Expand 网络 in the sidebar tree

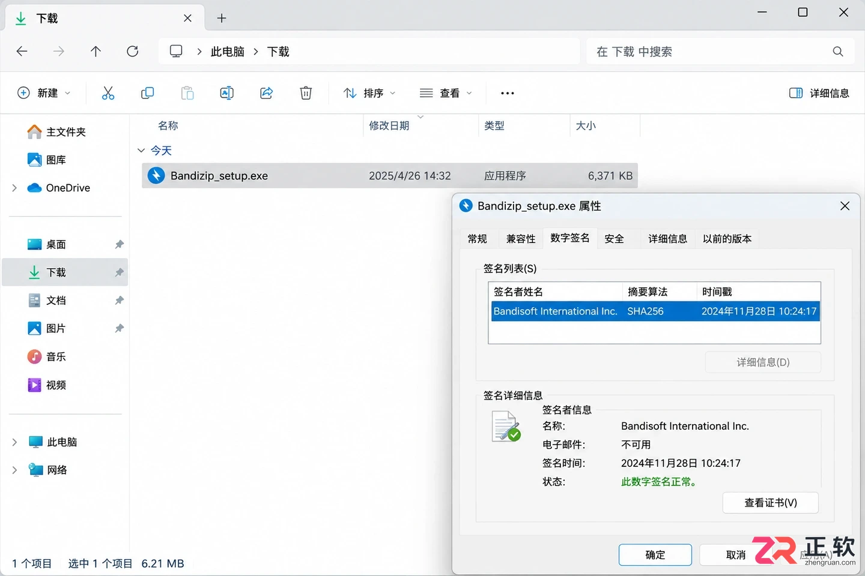(14, 470)
